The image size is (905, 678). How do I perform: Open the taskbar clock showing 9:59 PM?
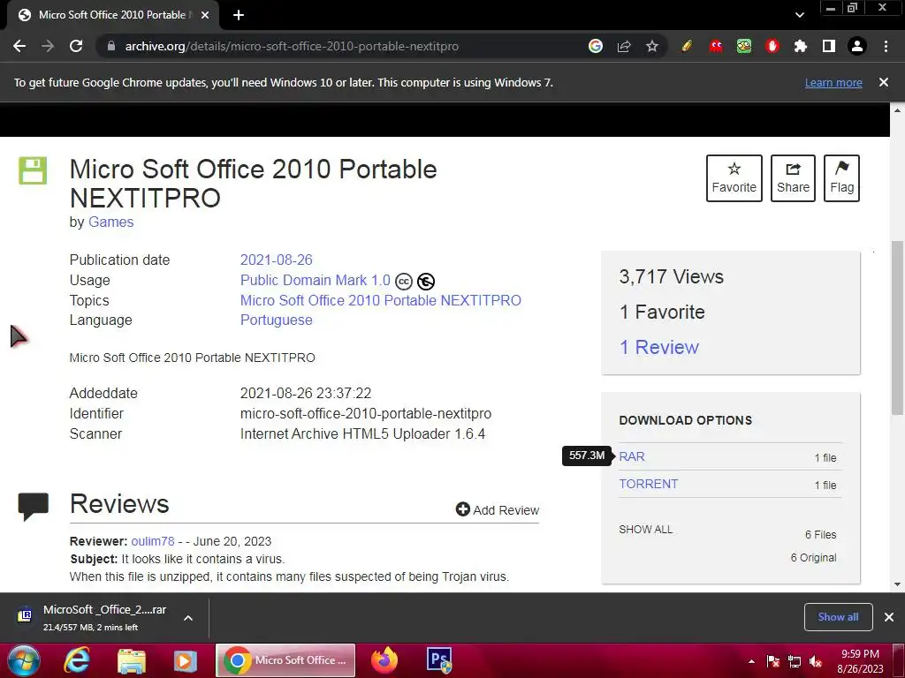pos(860,661)
